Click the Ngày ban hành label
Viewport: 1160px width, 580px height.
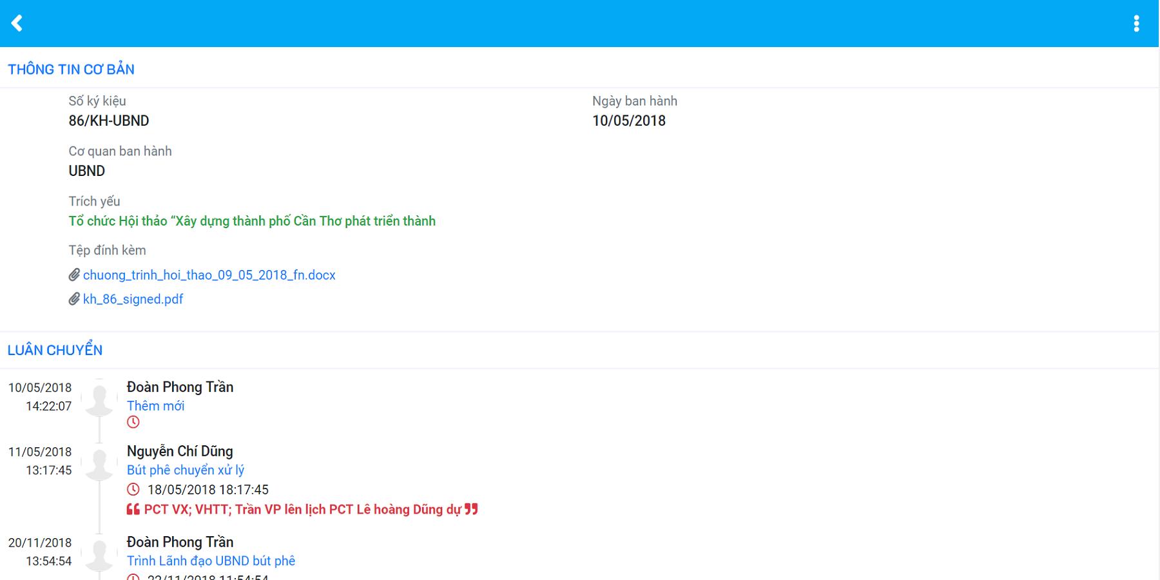point(635,101)
